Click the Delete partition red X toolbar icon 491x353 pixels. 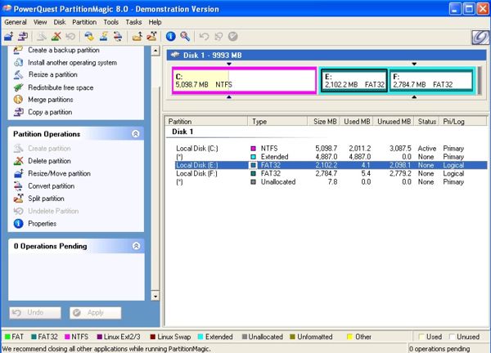[56, 36]
